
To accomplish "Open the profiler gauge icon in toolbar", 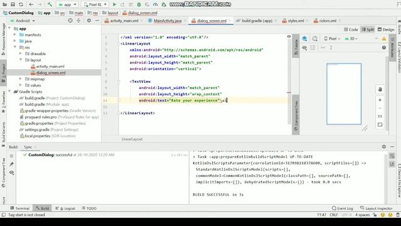I will point(155,4).
